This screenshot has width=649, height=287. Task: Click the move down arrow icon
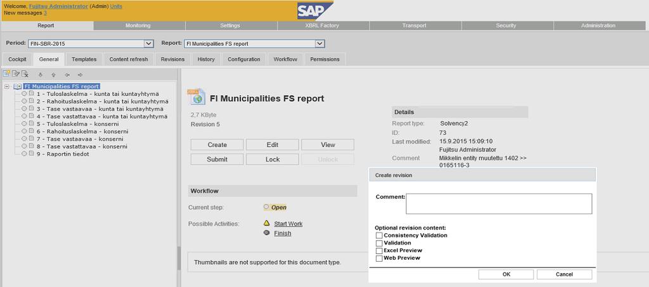coord(40,75)
